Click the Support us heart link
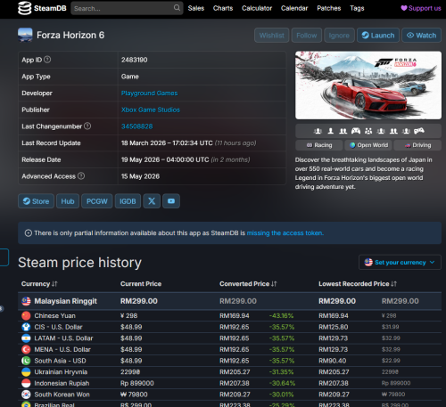The width and height of the screenshot is (446, 407). coord(421,8)
